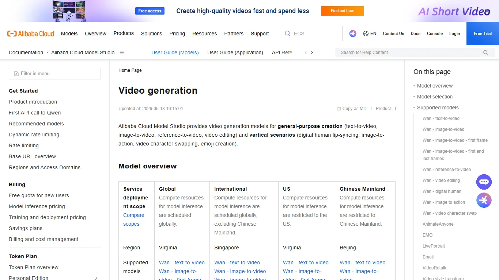Click the Documentation breadcrumb link

tap(26, 52)
